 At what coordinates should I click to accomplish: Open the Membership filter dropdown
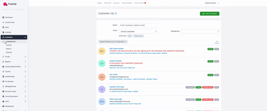click(x=200, y=31)
